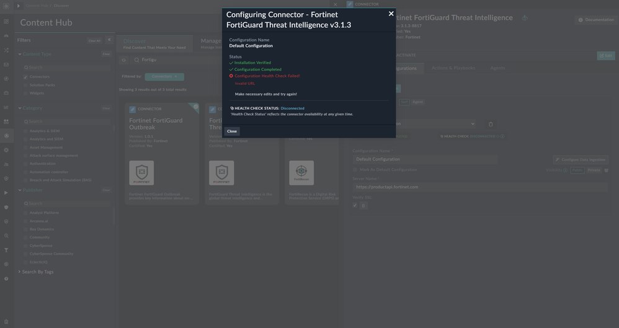
Task: Switch to the Manage tab
Action: (211, 43)
